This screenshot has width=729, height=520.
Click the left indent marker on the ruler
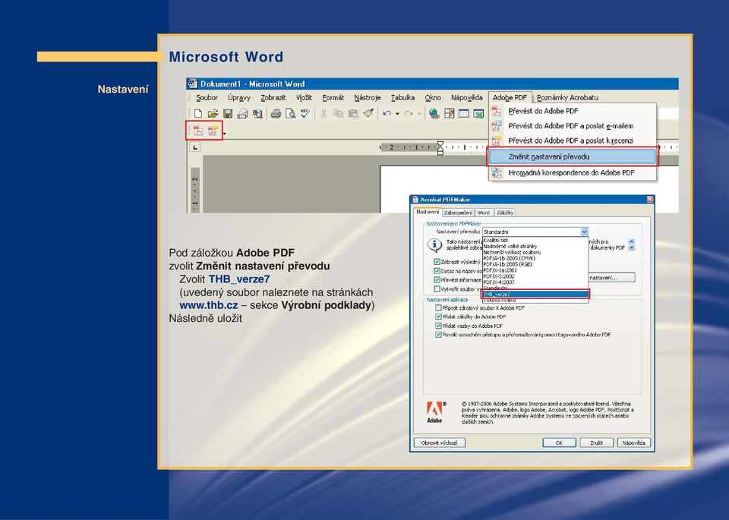pos(440,152)
